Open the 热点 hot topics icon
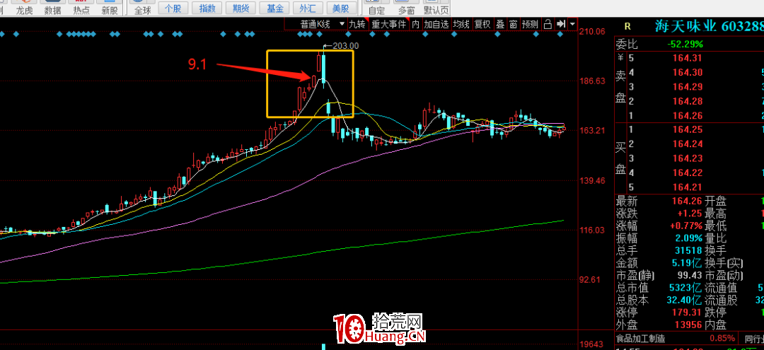The image size is (764, 350). [81, 7]
